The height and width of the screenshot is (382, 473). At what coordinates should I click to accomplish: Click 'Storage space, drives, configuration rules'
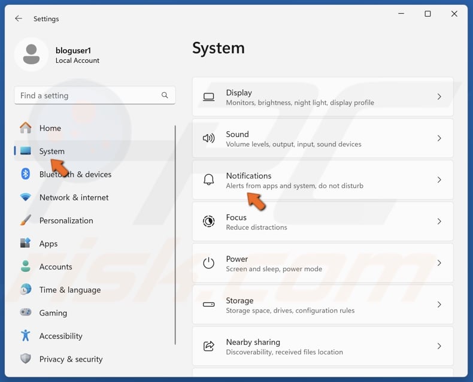pos(290,311)
